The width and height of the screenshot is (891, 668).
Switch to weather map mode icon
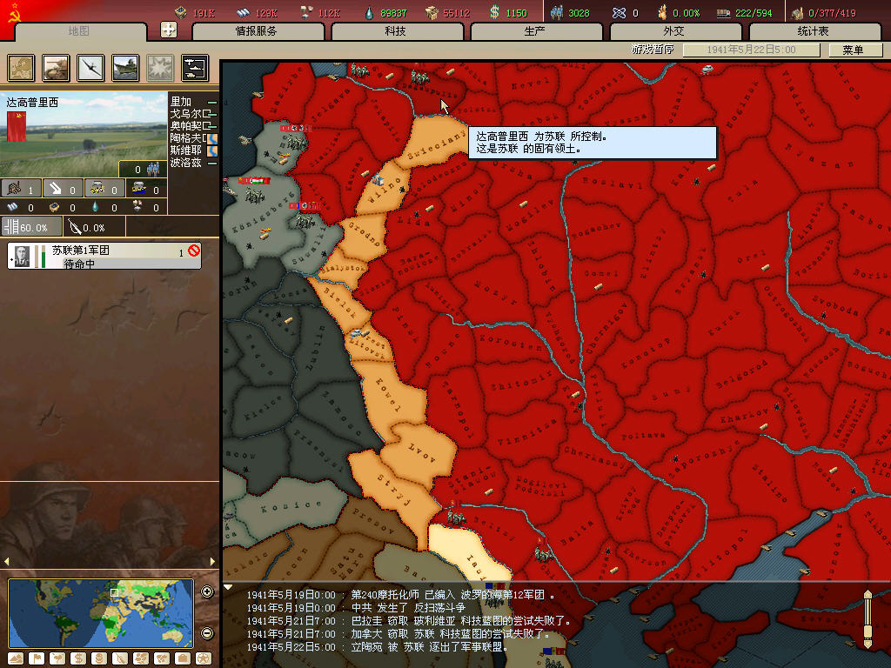(57, 659)
